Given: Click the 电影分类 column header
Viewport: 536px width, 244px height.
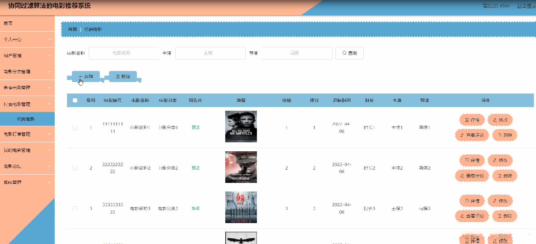Looking at the screenshot, I should (168, 100).
